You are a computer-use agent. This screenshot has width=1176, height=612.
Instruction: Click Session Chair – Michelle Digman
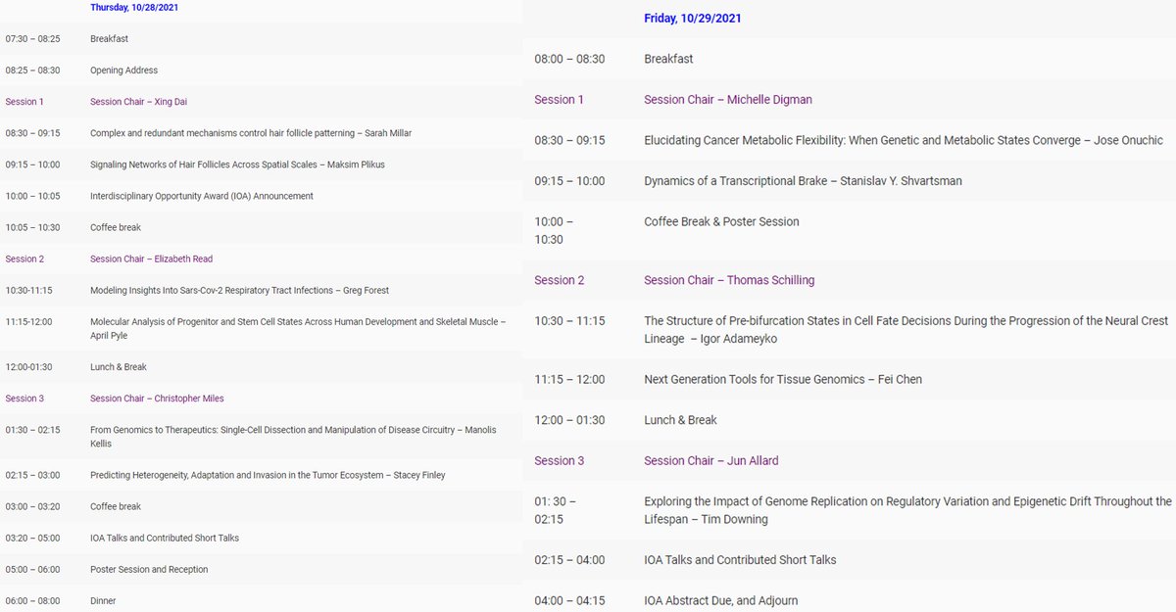[x=728, y=100]
